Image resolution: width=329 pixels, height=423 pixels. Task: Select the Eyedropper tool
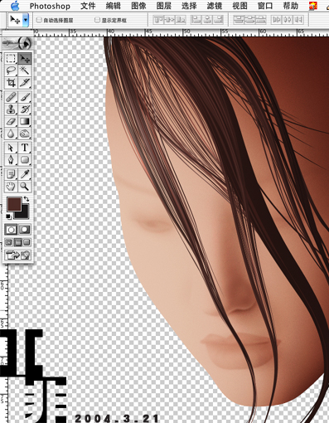[x=25, y=174]
